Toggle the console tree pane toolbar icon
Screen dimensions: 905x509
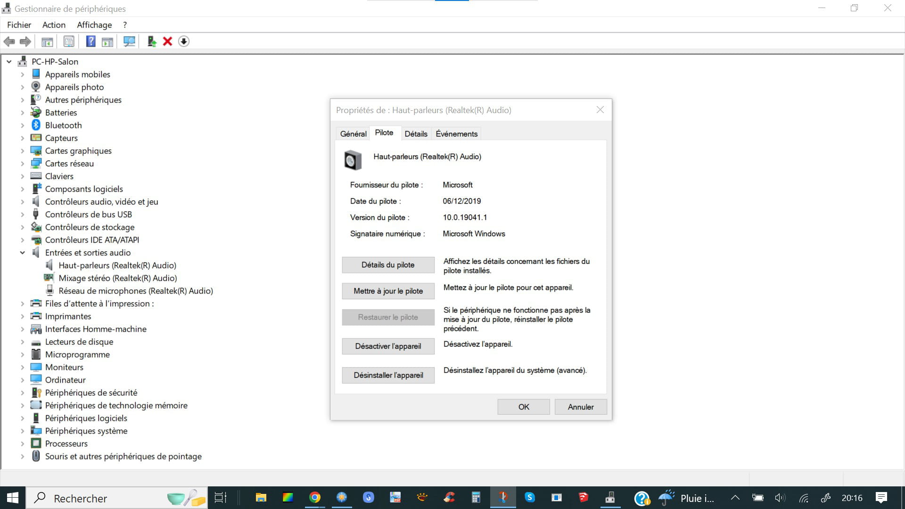(x=47, y=41)
